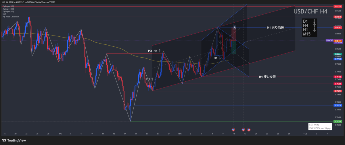
Task: Click the blue 0.78718 price label
Action: [338, 105]
